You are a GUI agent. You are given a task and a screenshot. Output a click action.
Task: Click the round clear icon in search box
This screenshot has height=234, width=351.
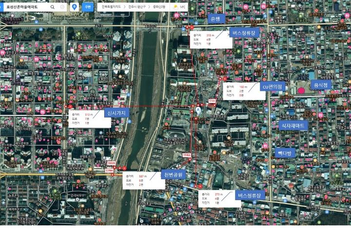62,7
